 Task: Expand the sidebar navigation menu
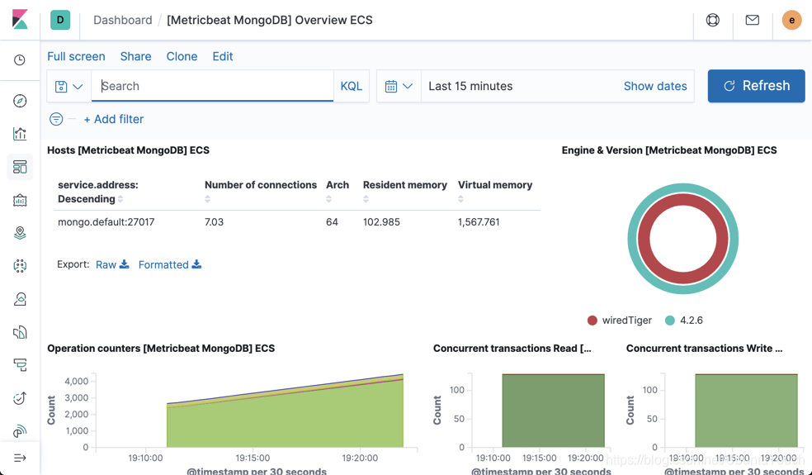pyautogui.click(x=20, y=458)
